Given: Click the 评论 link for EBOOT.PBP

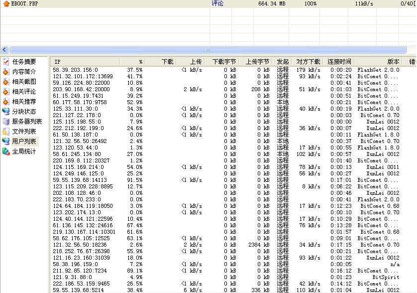Looking at the screenshot, I should (217, 3).
